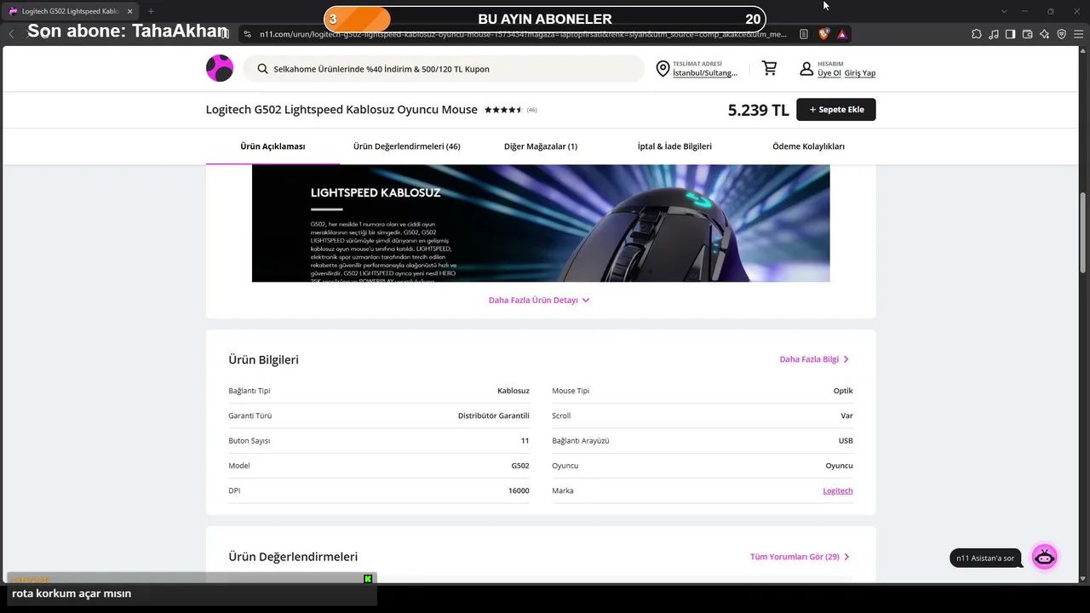Open the n11 home logo
The image size is (1090, 613).
click(220, 68)
